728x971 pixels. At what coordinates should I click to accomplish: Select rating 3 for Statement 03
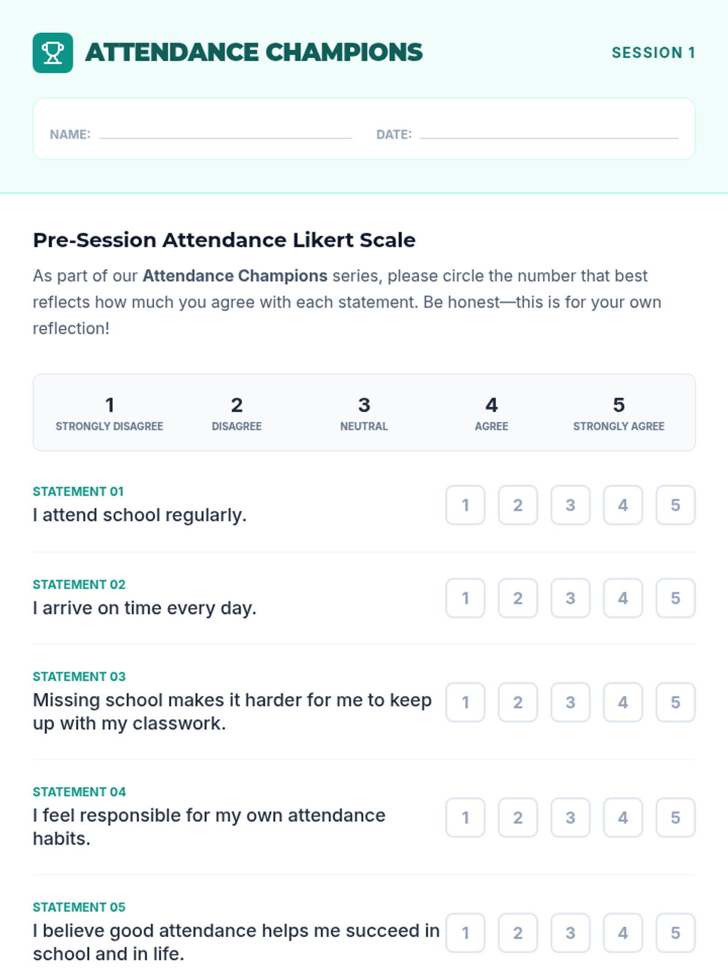(570, 702)
